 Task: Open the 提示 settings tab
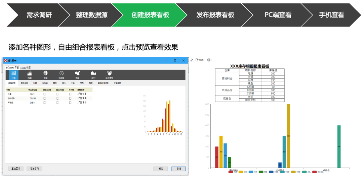(64, 83)
